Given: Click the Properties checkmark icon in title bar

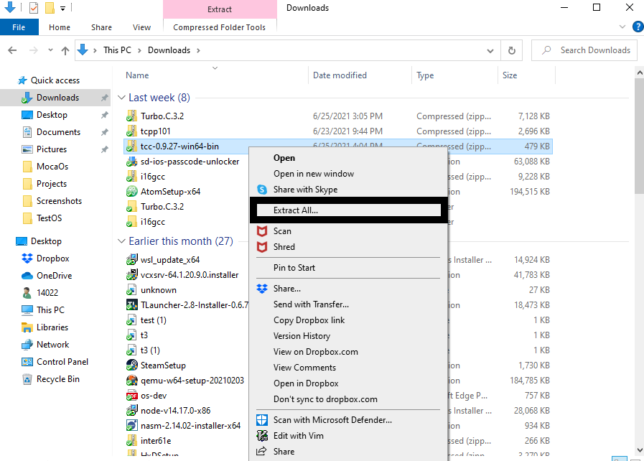Looking at the screenshot, I should [x=34, y=7].
